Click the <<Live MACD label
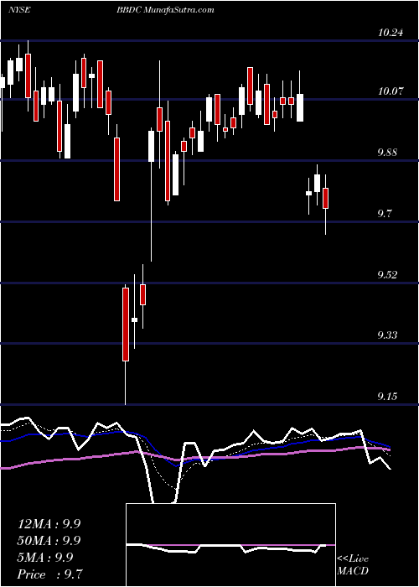This screenshot has height=587, width=419. [353, 564]
